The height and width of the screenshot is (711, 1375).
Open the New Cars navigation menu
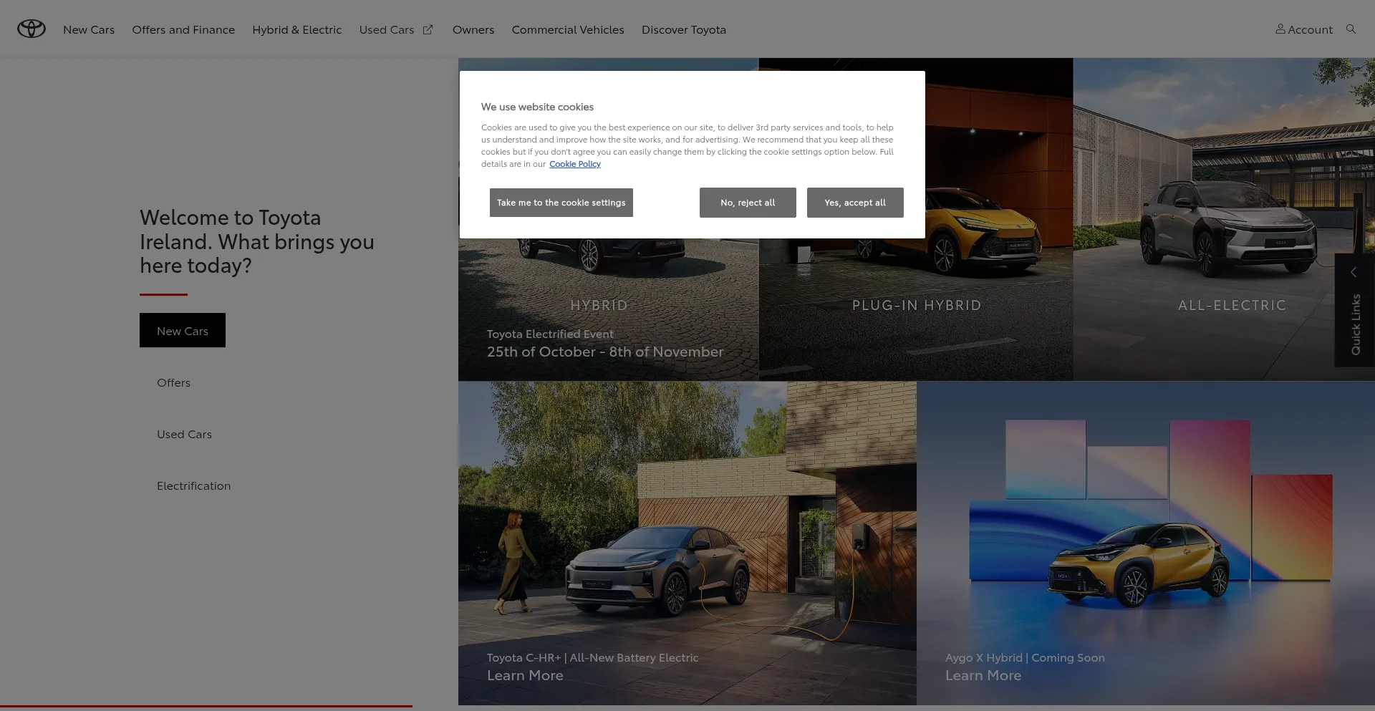[x=89, y=30]
